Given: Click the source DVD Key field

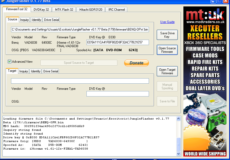Looking at the screenshot, I should (118, 42).
